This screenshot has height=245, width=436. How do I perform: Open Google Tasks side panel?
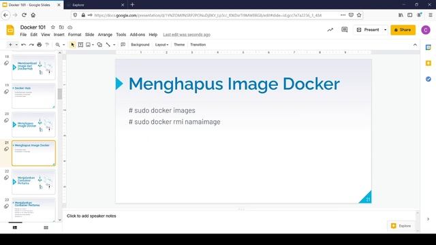pos(429,79)
